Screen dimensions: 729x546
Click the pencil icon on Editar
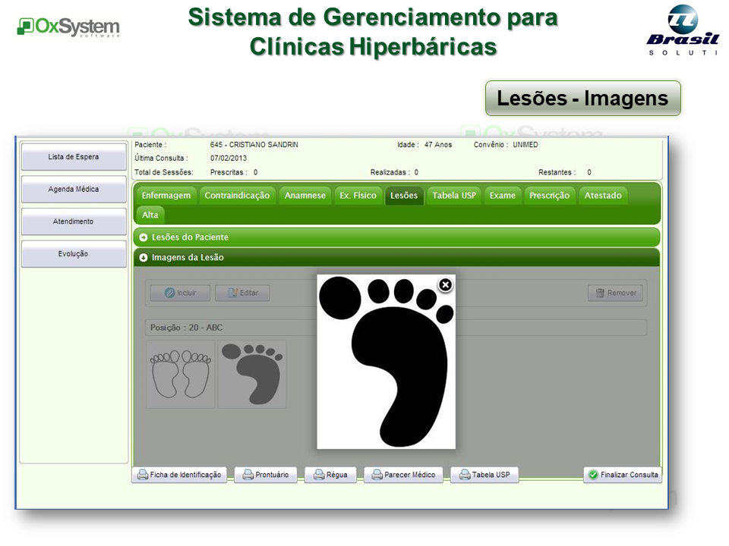click(233, 293)
